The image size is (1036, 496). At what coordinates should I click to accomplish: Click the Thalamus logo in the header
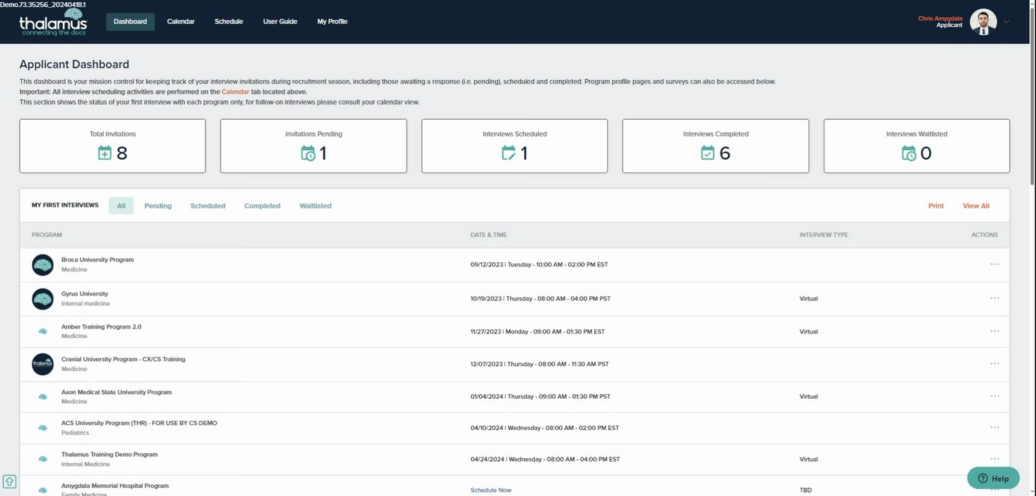click(54, 23)
